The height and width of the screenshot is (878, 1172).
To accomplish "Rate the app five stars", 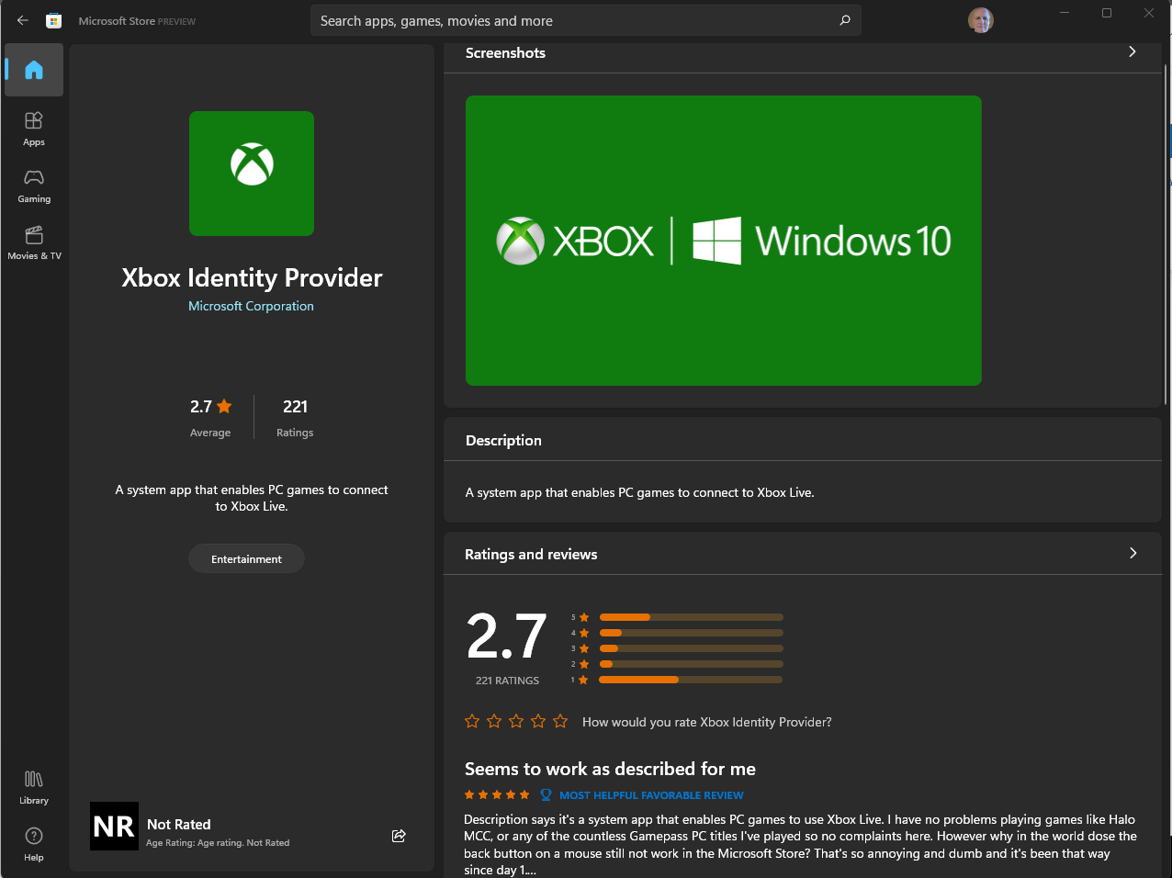I will [x=560, y=721].
